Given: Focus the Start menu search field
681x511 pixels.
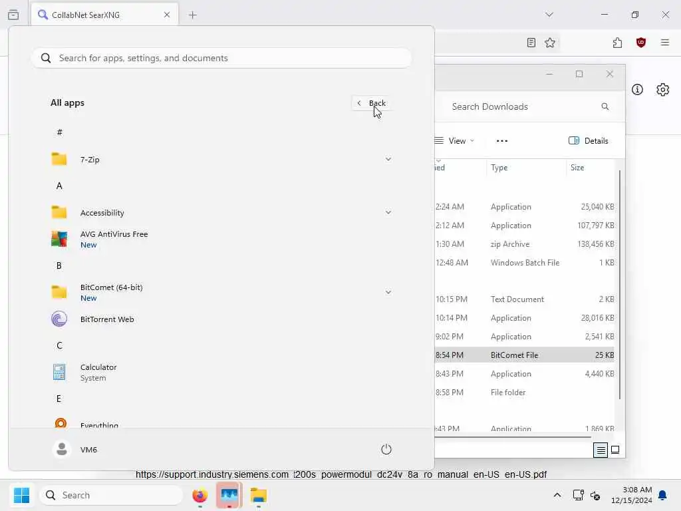Looking at the screenshot, I should 221,58.
